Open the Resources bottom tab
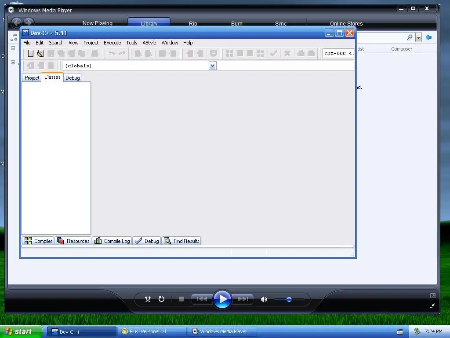Image resolution: width=450 pixels, height=338 pixels. tap(73, 241)
